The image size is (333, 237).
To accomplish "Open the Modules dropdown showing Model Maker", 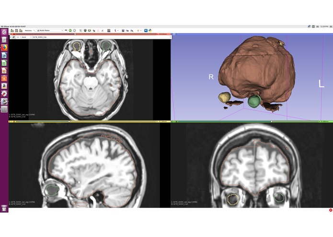I will point(50,31).
